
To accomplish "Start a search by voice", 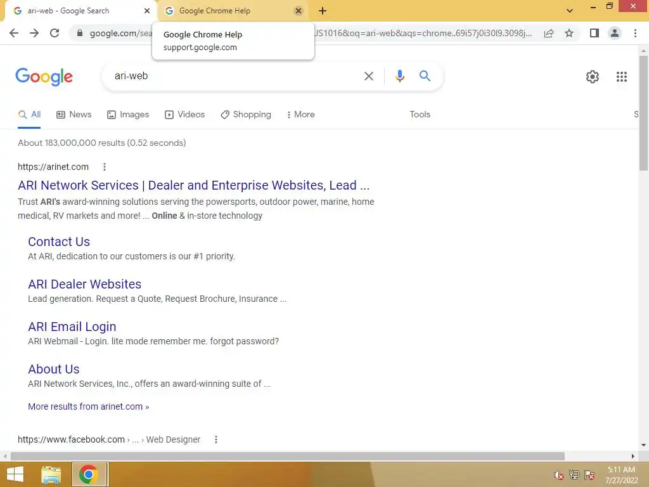I will (399, 76).
